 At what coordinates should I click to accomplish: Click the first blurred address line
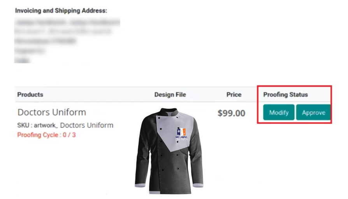point(67,22)
